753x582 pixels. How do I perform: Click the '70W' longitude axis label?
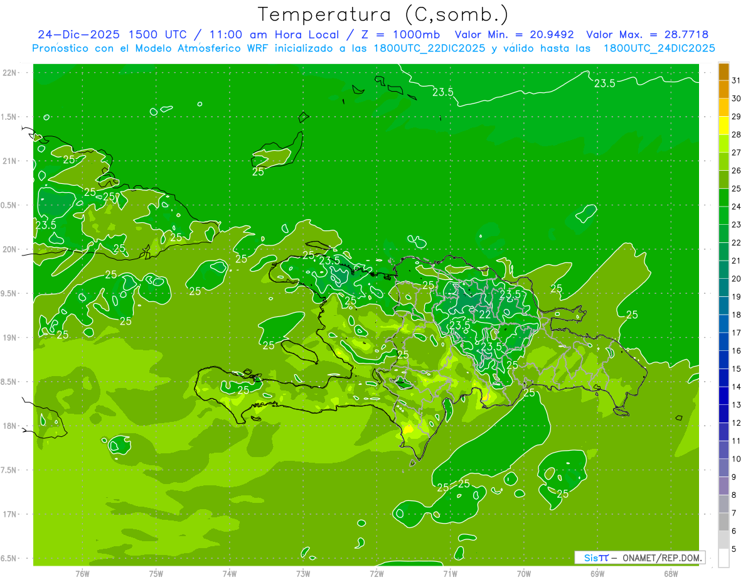tap(524, 573)
